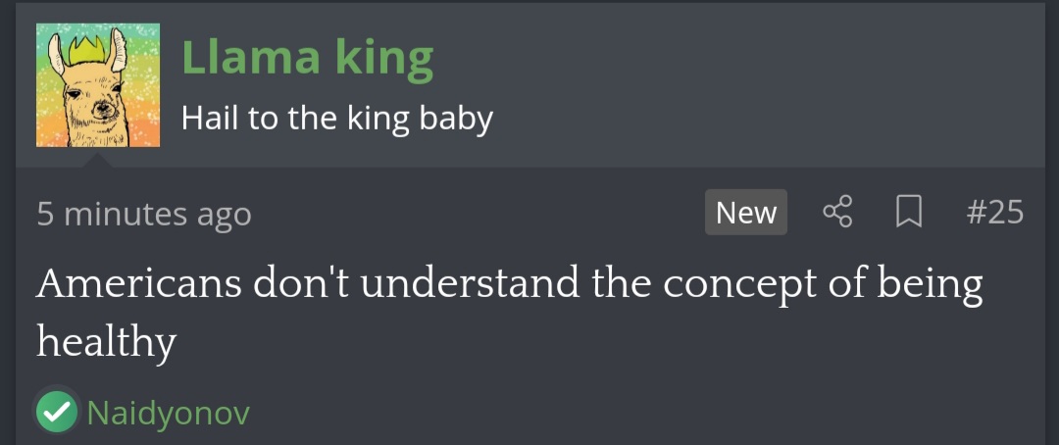Open the llama avatar picture
Viewport: 1059px width, 445px height.
click(x=98, y=85)
